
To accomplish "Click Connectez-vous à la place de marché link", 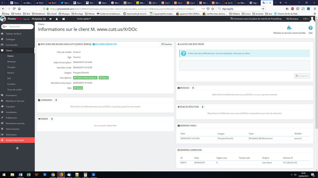I will click(x=256, y=19).
